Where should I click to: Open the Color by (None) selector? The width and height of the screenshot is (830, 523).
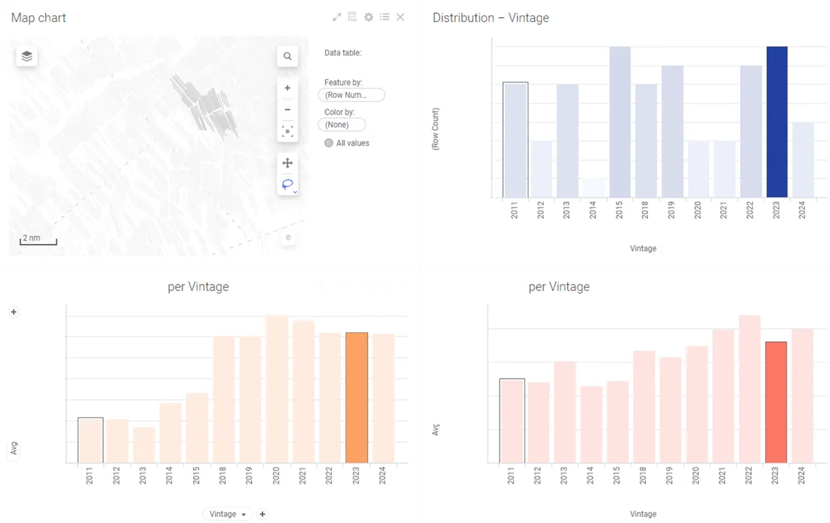click(342, 125)
